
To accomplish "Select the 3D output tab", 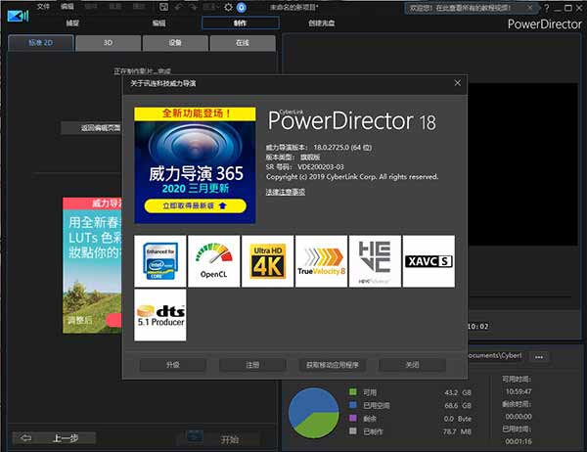I will pyautogui.click(x=107, y=44).
